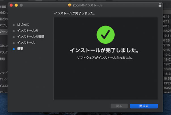The height and width of the screenshot is (115, 171).
Task: Click the ソフトウェアがインストールされました。 text
Action: [x=105, y=57]
